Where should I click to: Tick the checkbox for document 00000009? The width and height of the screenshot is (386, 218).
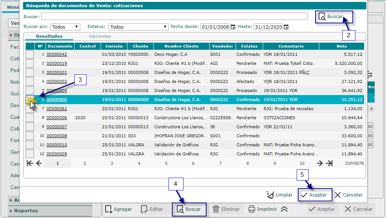click(30, 154)
